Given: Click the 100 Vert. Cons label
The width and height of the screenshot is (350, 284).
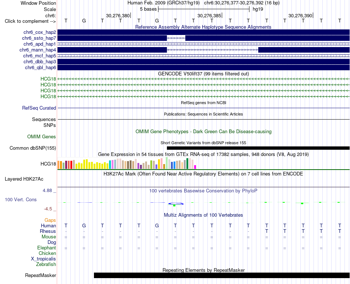Looking at the screenshot, I should tap(21, 199).
